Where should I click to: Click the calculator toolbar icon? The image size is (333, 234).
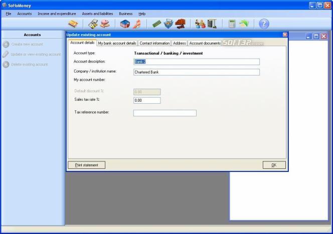point(232,24)
